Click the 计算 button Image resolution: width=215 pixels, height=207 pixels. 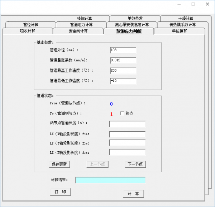tap(133, 194)
